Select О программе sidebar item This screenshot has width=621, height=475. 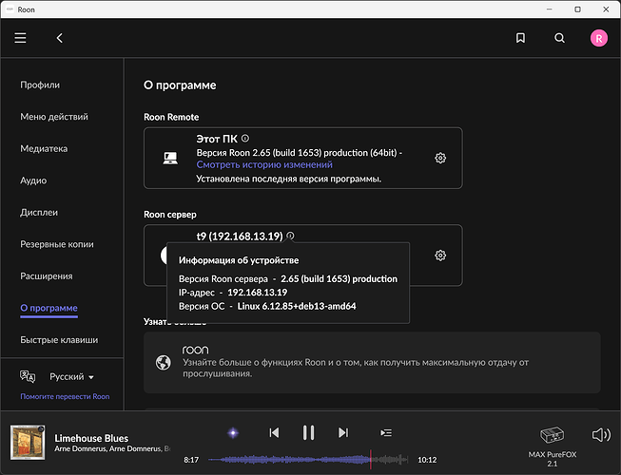(x=49, y=308)
